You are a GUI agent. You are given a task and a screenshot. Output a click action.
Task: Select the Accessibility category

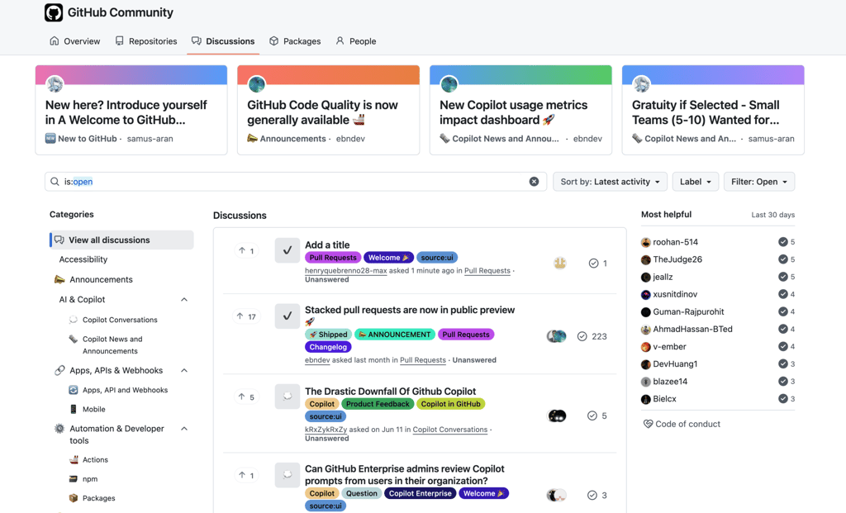[83, 259]
